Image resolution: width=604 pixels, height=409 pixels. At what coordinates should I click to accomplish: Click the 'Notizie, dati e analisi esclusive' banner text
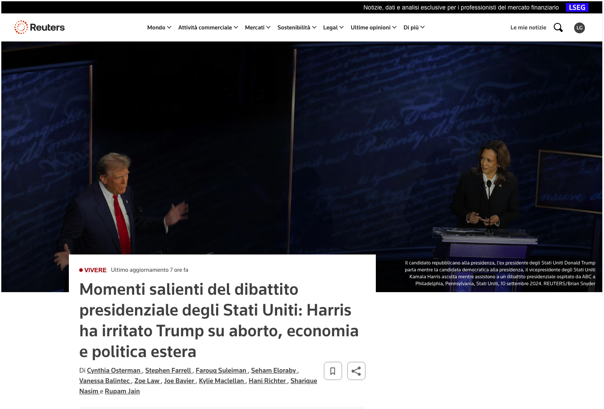[x=461, y=7]
